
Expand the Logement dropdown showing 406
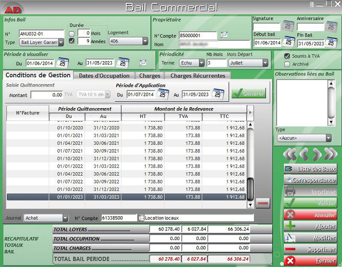(x=145, y=42)
